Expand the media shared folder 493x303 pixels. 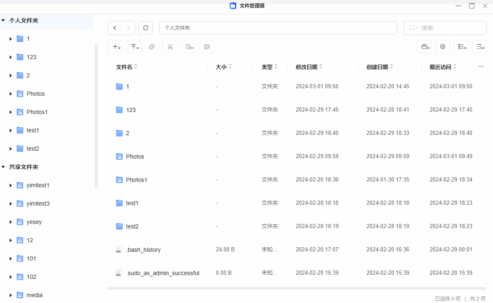tap(11, 295)
